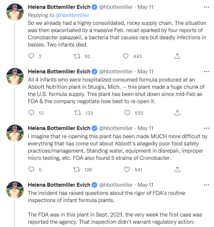Screen dimensions: 214x227
Task: Share the tweet about the Cronobacter sakazakii recall
Action: pos(177,56)
